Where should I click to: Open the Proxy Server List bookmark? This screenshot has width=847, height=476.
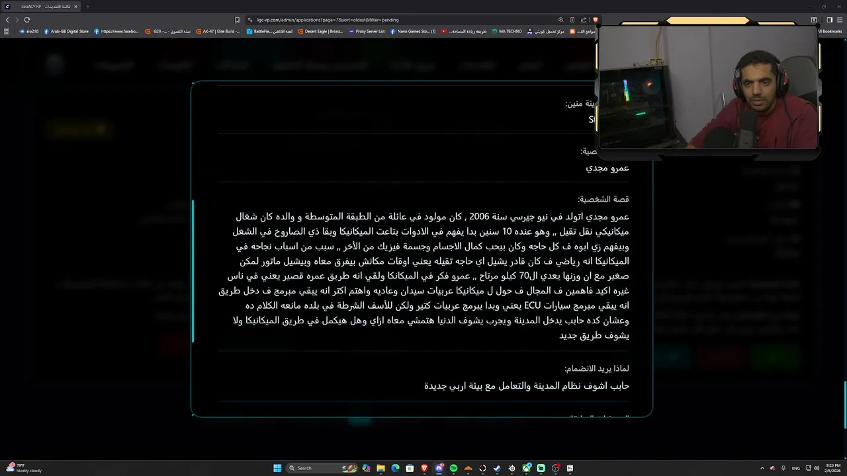coord(367,31)
